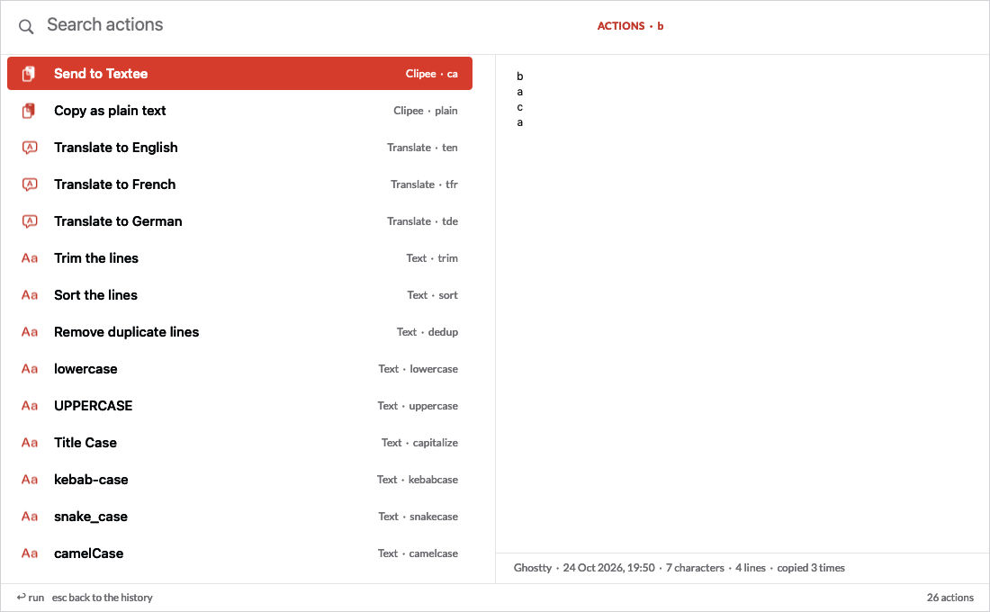Image resolution: width=990 pixels, height=612 pixels.
Task: Click the Aa icon beside UPPERCASE
Action: (x=30, y=406)
